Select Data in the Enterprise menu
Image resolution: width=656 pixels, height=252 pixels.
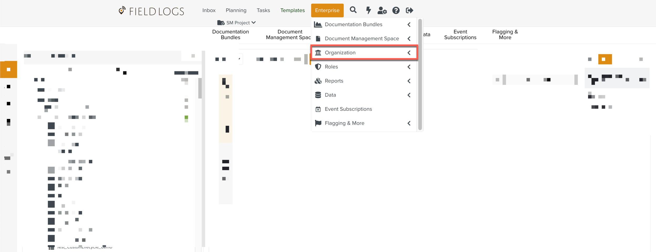(x=330, y=95)
